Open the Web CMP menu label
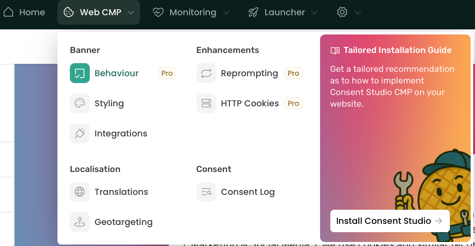Viewport: 475px width, 246px height. 100,12
